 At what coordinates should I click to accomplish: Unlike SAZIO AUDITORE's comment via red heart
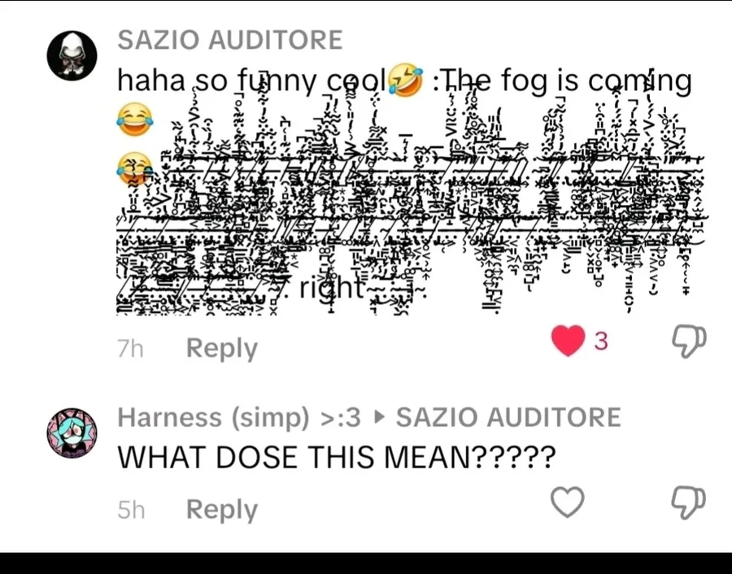pyautogui.click(x=568, y=341)
